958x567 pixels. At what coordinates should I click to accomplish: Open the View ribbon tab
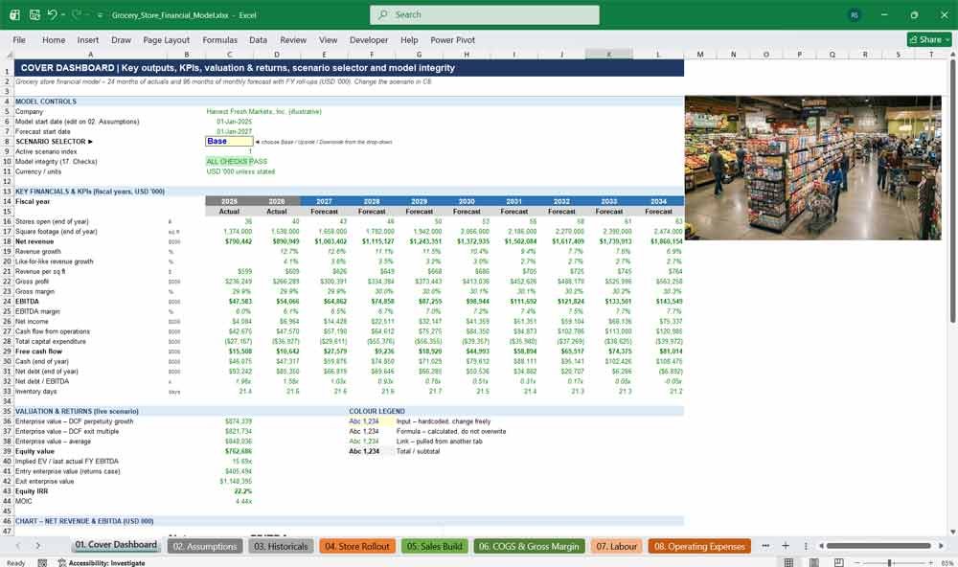click(328, 39)
